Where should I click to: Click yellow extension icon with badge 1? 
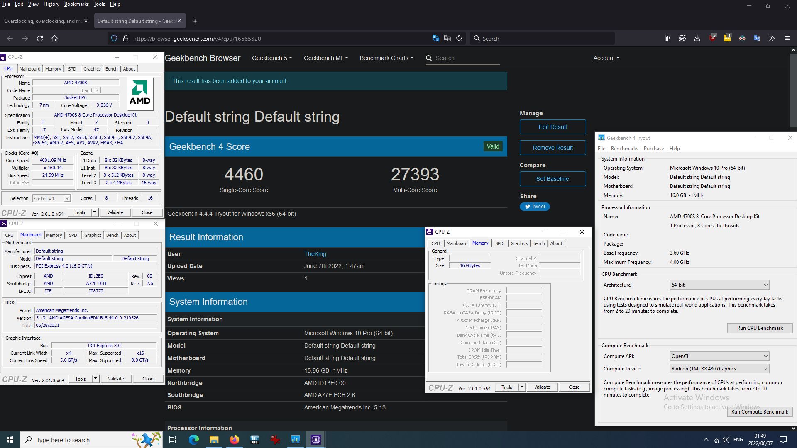click(727, 38)
